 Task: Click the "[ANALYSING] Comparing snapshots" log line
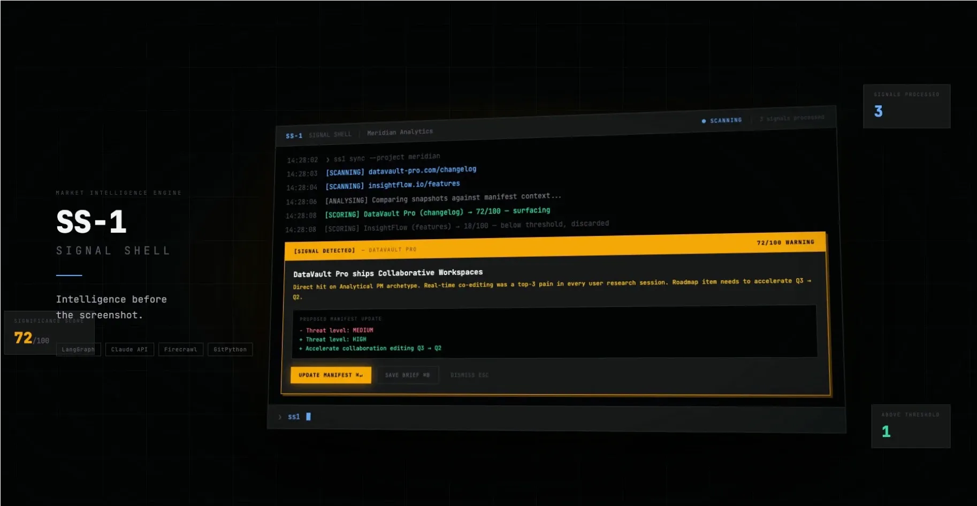[x=444, y=198]
